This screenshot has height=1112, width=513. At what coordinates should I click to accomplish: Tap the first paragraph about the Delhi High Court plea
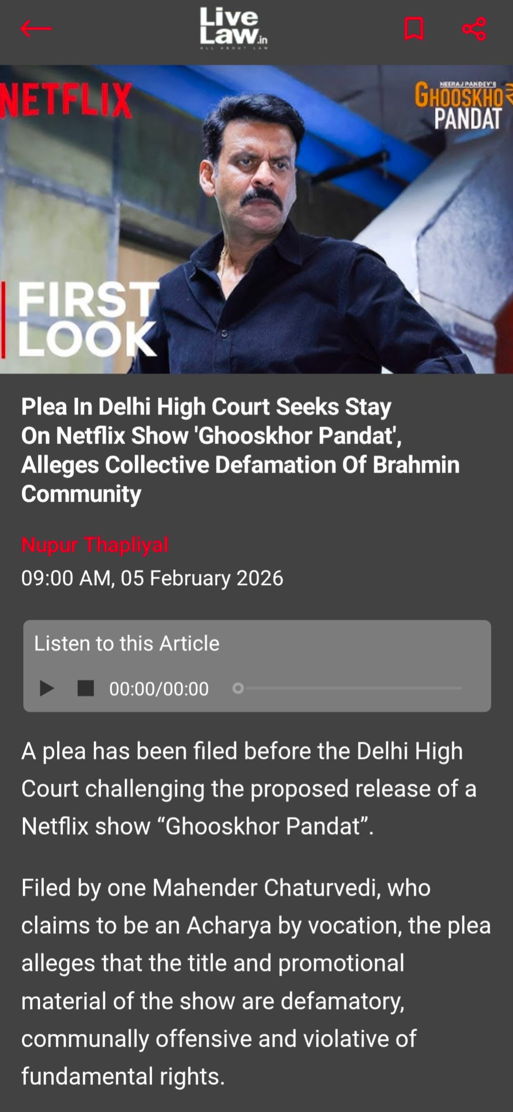[249, 788]
